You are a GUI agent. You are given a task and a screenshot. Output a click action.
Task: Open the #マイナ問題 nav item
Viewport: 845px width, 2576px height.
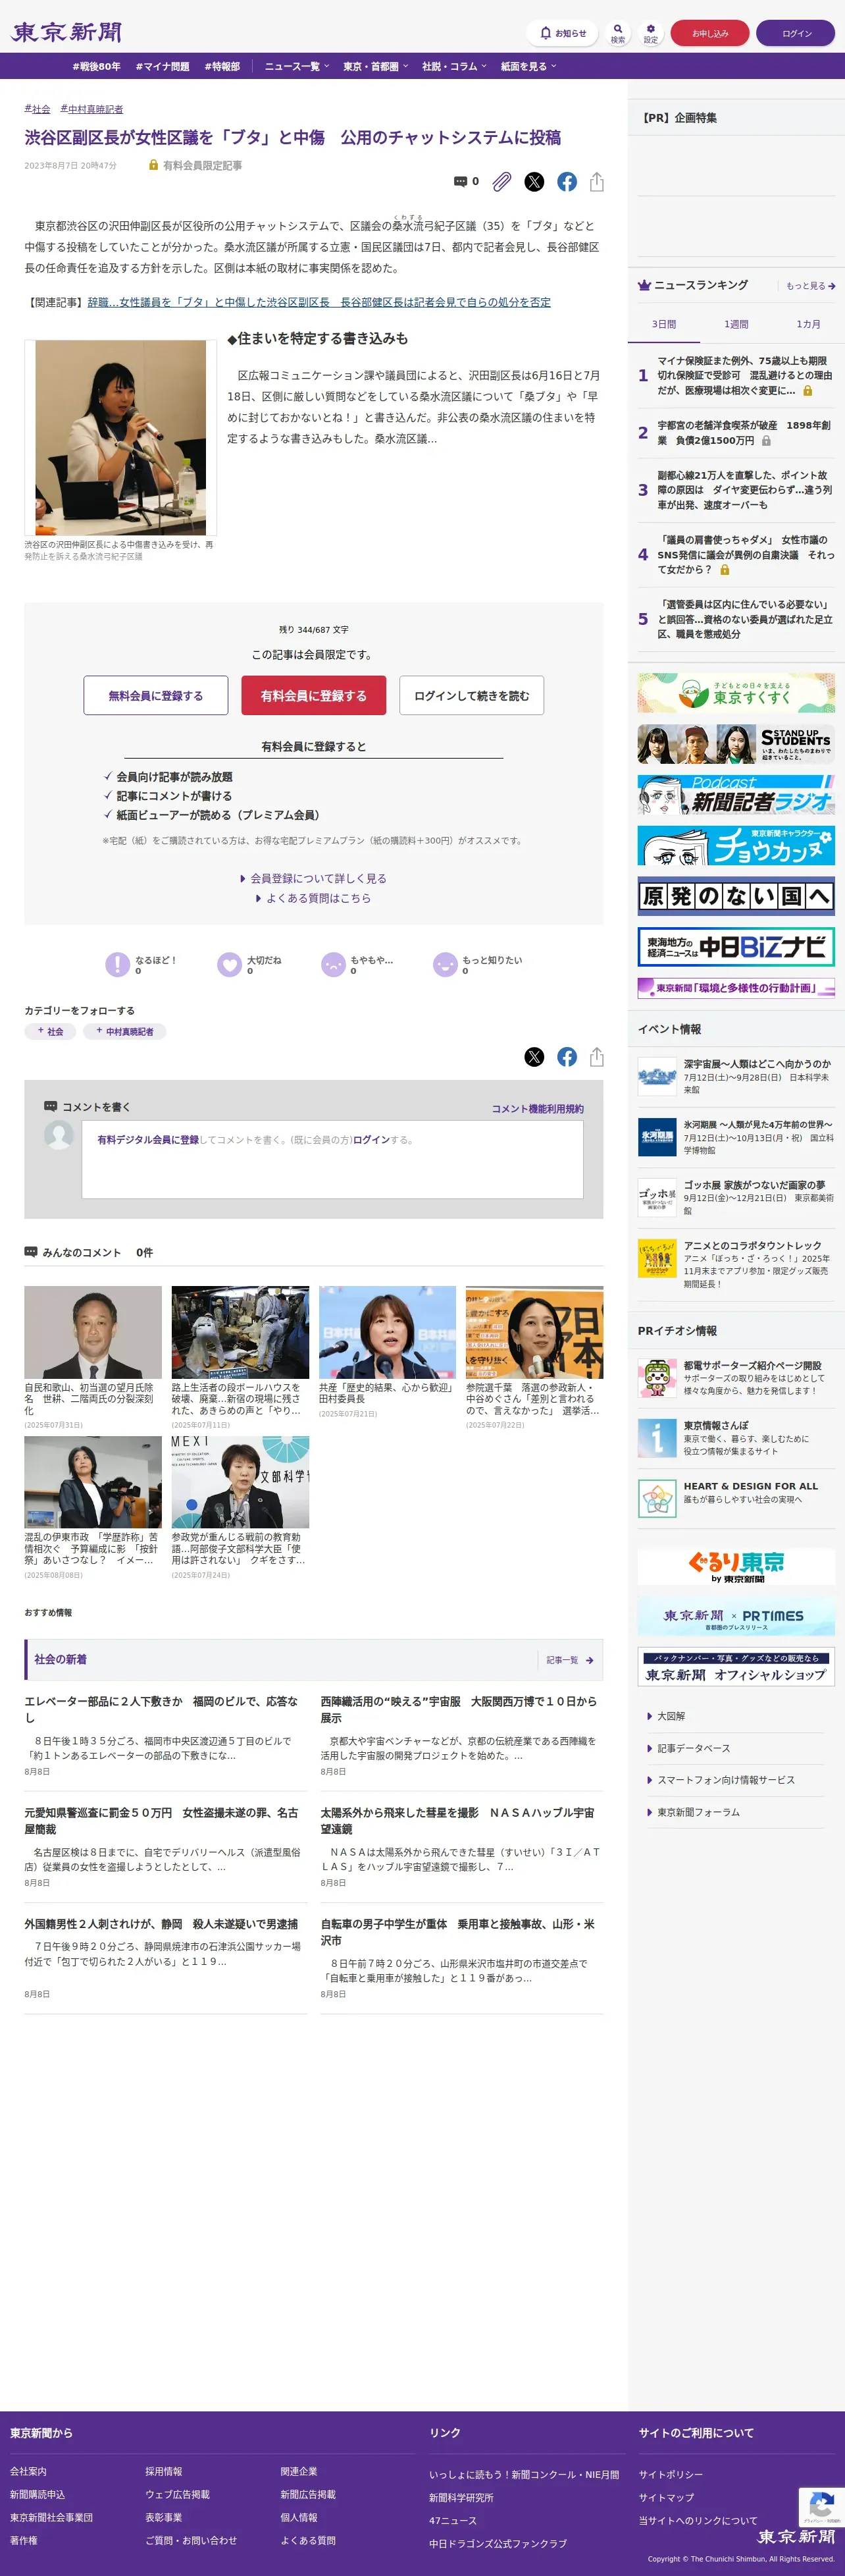click(162, 67)
